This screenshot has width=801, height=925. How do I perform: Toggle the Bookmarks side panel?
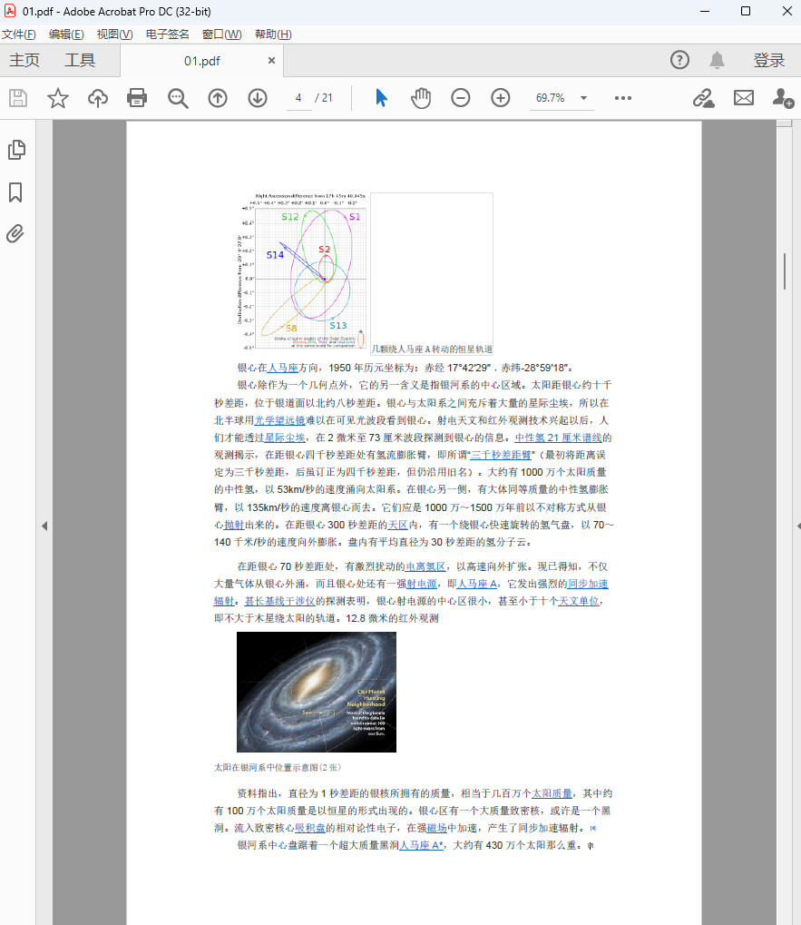point(15,192)
